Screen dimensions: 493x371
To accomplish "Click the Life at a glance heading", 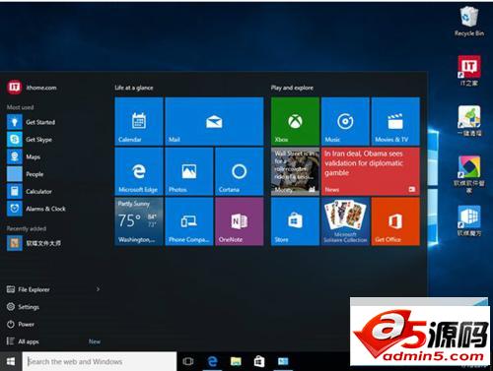I will point(134,88).
